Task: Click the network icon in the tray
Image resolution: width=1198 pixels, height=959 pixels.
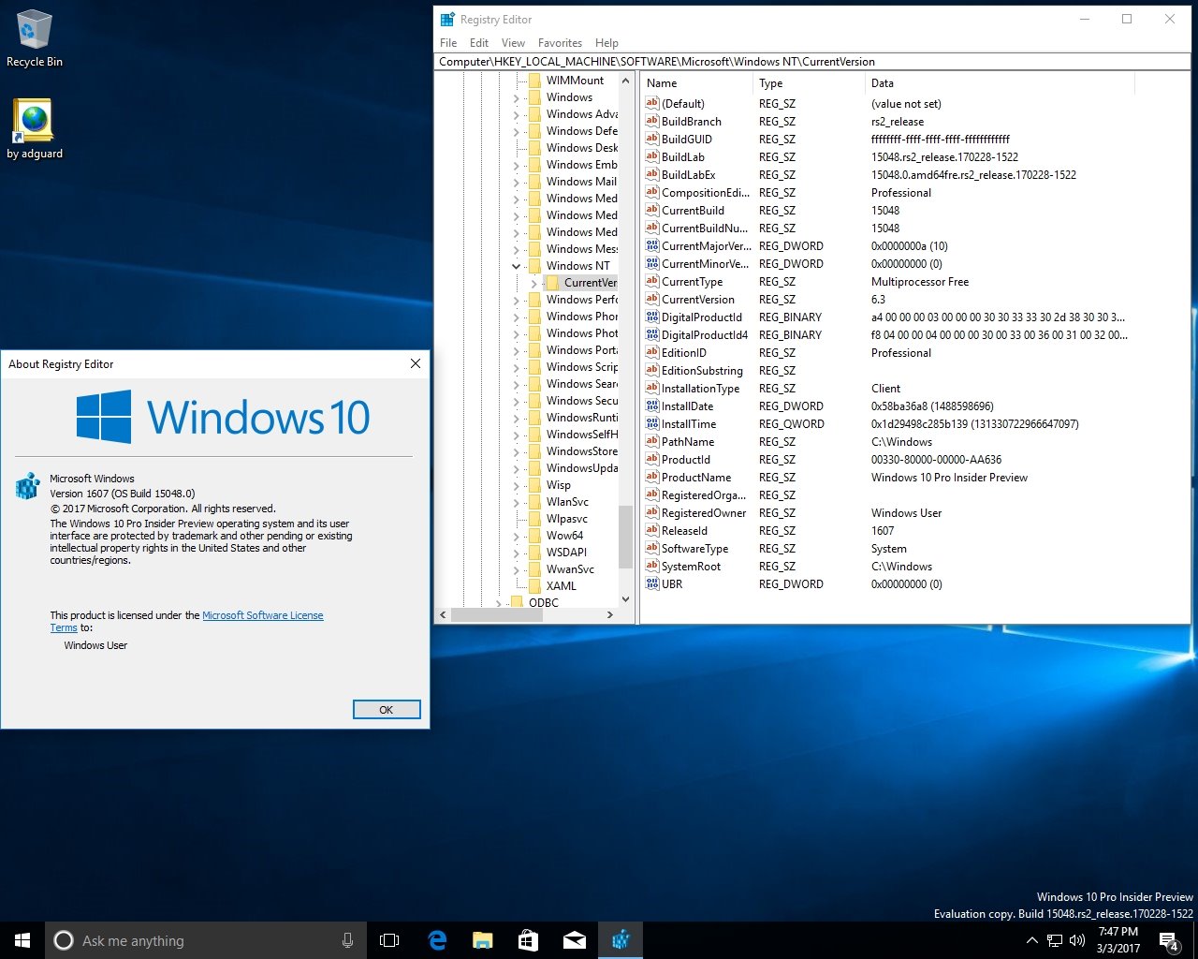Action: (1055, 940)
